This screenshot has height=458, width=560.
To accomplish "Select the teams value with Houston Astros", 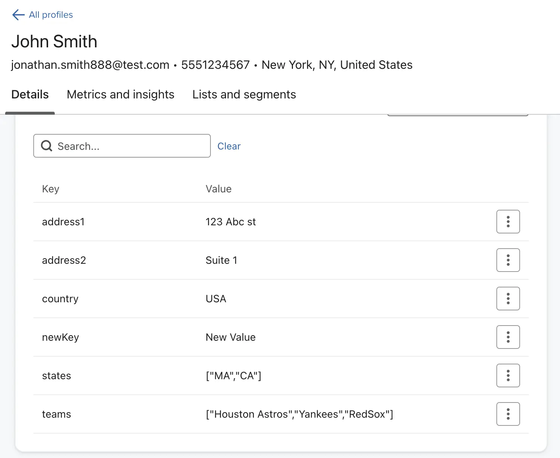I will point(299,414).
